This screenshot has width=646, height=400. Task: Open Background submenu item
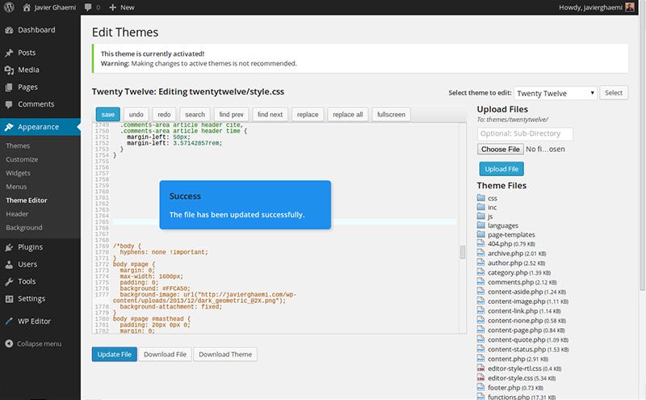pyautogui.click(x=24, y=227)
